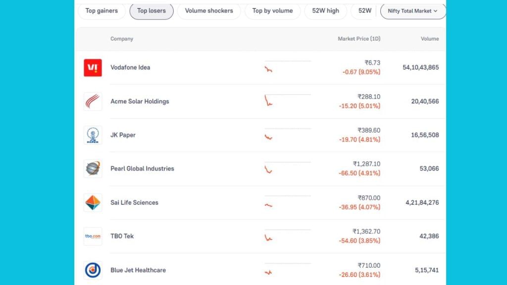Open JK Paper sparkline chart
This screenshot has width=507, height=285.
288,135
